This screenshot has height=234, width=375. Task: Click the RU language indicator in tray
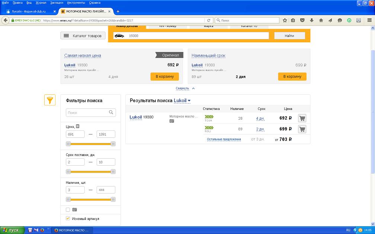click(x=348, y=230)
